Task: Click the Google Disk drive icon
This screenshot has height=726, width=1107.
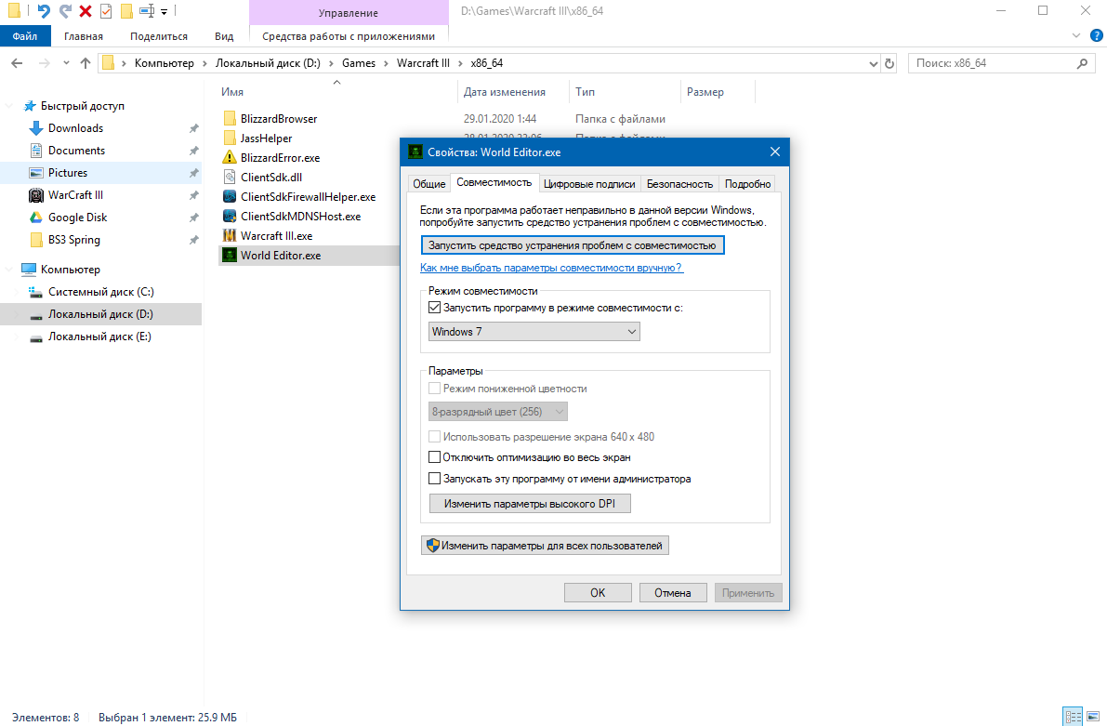Action: tap(36, 218)
